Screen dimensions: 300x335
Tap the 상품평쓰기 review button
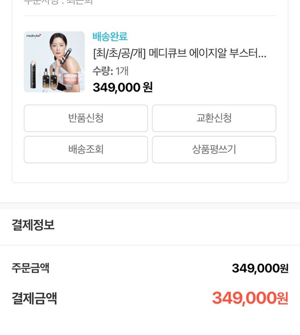point(214,149)
